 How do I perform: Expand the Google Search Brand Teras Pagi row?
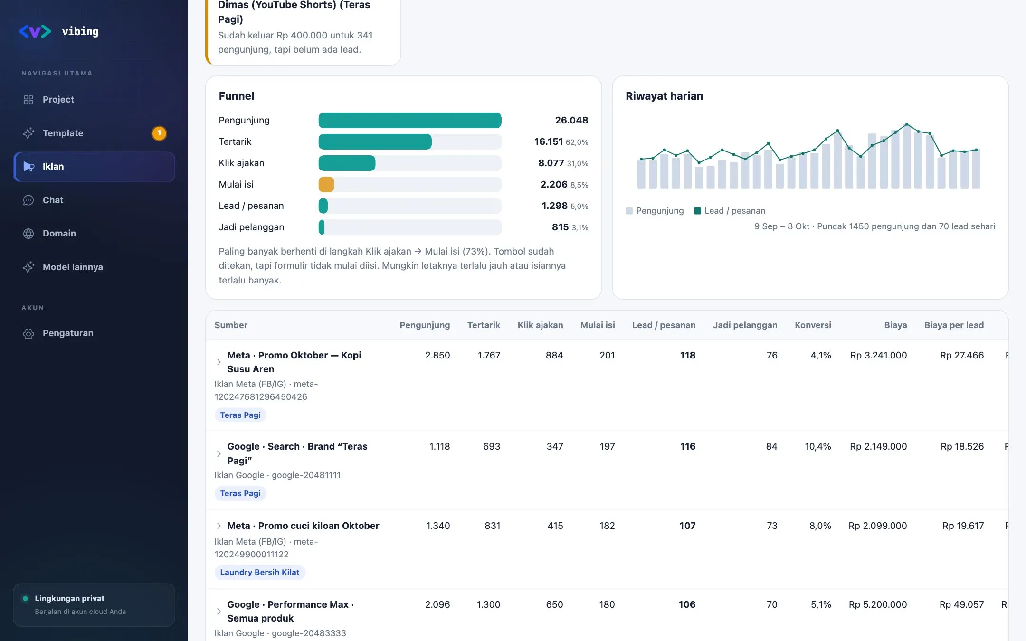tap(218, 454)
